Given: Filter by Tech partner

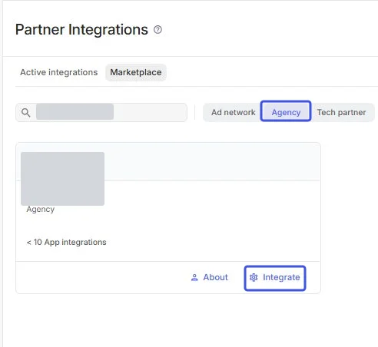Looking at the screenshot, I should tap(341, 112).
